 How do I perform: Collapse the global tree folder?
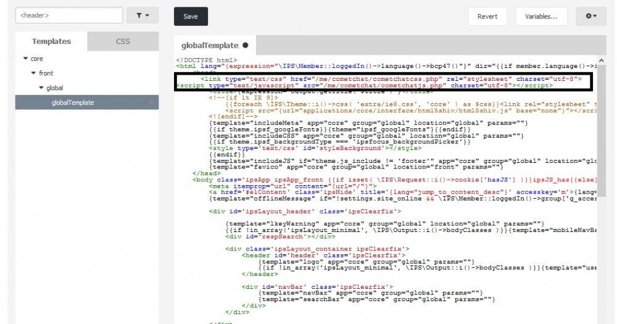pos(42,88)
